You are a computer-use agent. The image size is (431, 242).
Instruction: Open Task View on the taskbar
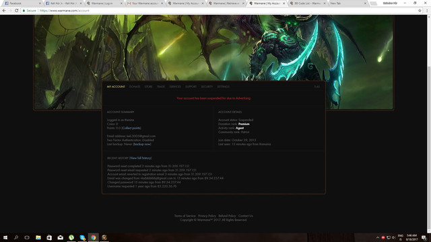[27, 237]
